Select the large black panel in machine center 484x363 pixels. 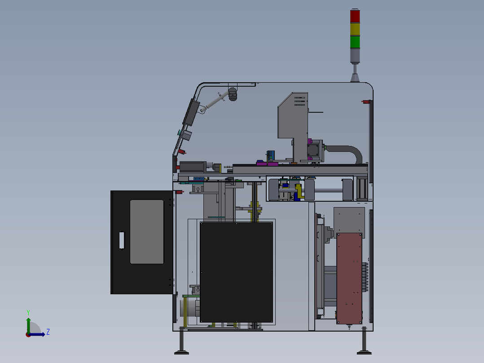click(237, 272)
